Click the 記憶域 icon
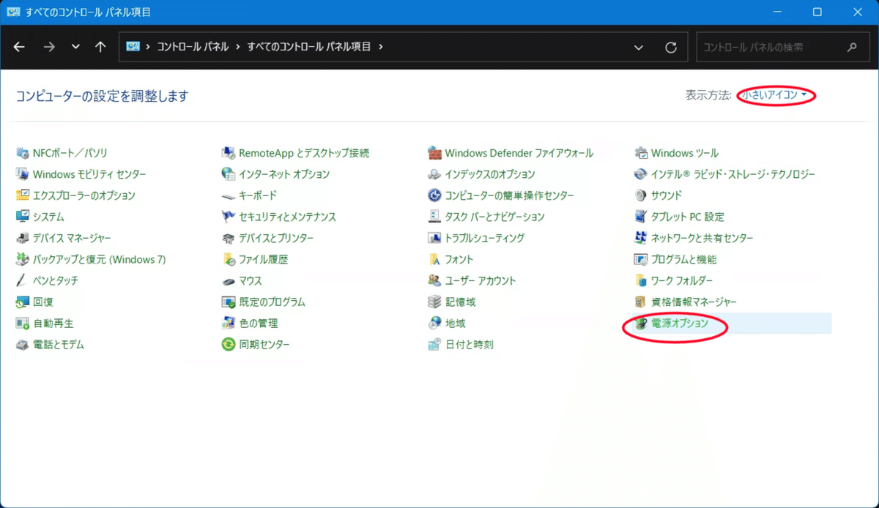The width and height of the screenshot is (879, 508). pyautogui.click(x=434, y=302)
